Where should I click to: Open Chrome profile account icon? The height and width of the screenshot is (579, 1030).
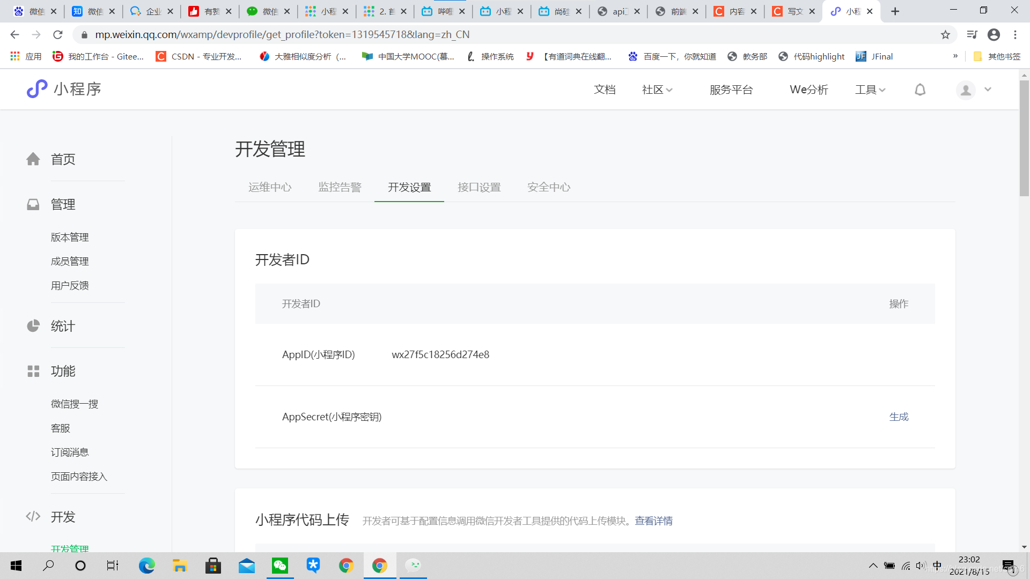pos(994,35)
